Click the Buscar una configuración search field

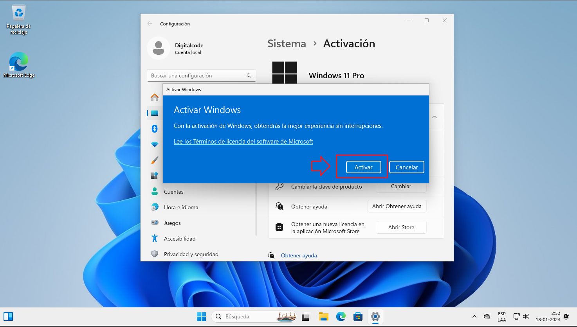point(201,75)
